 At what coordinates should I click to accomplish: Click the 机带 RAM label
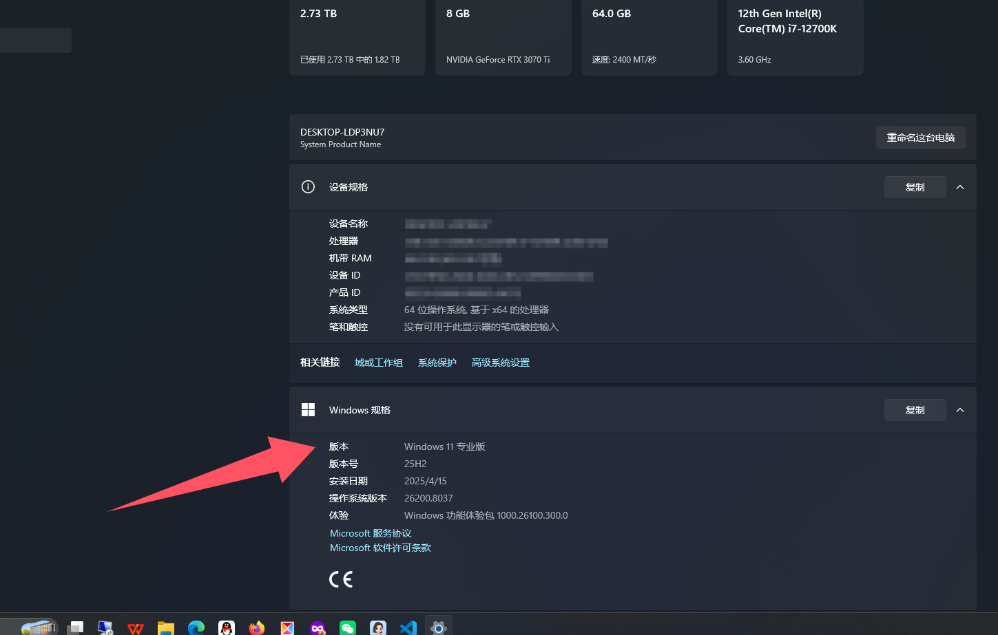click(351, 258)
